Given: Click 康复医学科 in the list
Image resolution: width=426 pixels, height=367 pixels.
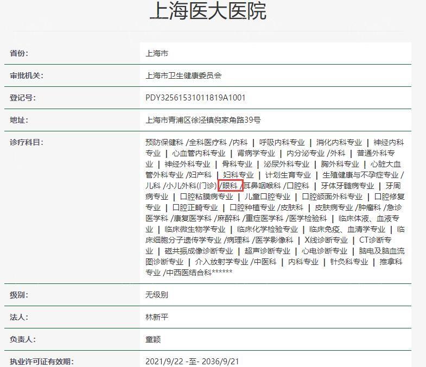Looking at the screenshot, I should point(193,219).
